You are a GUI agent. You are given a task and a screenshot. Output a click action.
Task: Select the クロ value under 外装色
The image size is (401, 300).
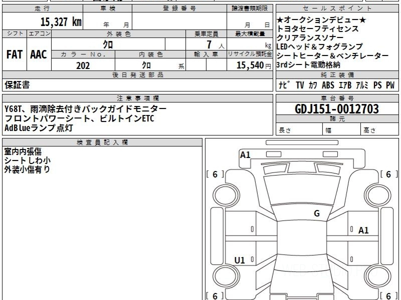(108, 44)
